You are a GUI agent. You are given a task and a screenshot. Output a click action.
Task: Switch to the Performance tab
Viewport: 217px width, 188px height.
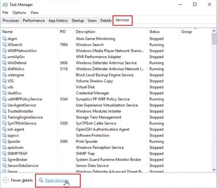click(34, 21)
